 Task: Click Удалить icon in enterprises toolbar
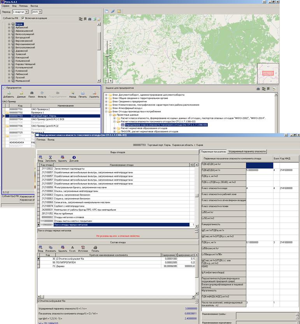[94, 94]
